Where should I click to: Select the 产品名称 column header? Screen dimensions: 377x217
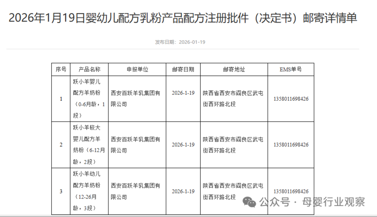point(89,69)
